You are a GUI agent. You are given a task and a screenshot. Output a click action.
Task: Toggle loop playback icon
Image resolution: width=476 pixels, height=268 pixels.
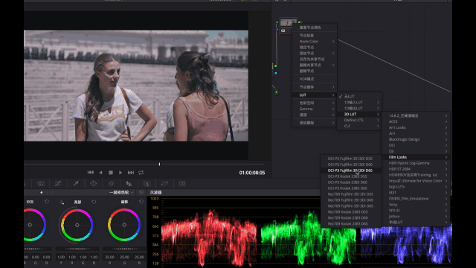141,172
